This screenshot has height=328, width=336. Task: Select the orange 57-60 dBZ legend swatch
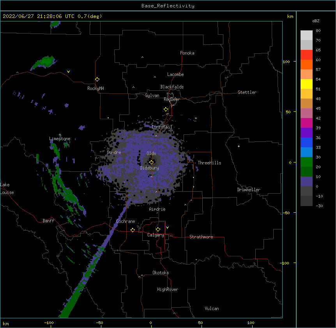point(306,64)
